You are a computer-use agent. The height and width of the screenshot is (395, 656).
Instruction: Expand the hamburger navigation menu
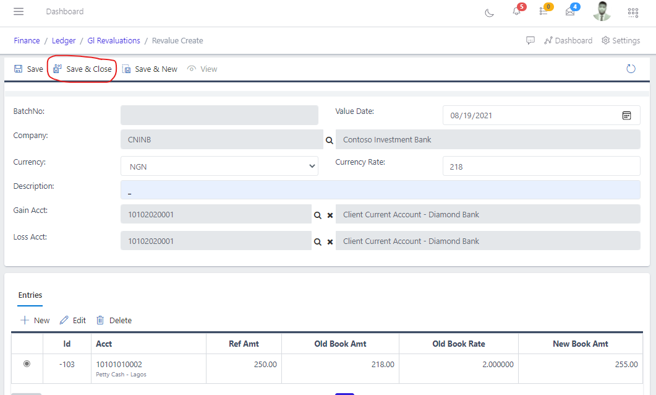[x=18, y=11]
